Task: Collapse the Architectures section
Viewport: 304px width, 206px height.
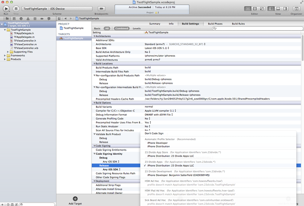Action: 94,36
